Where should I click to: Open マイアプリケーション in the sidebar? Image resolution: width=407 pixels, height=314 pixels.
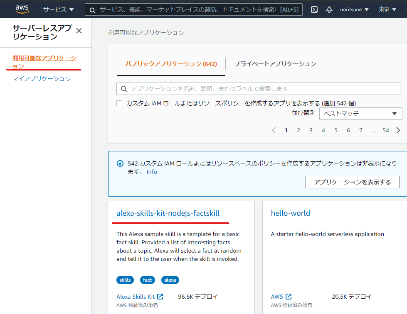tap(42, 79)
